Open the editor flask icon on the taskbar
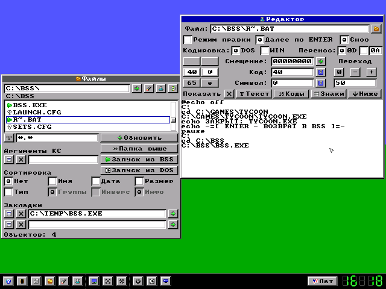 (78, 281)
